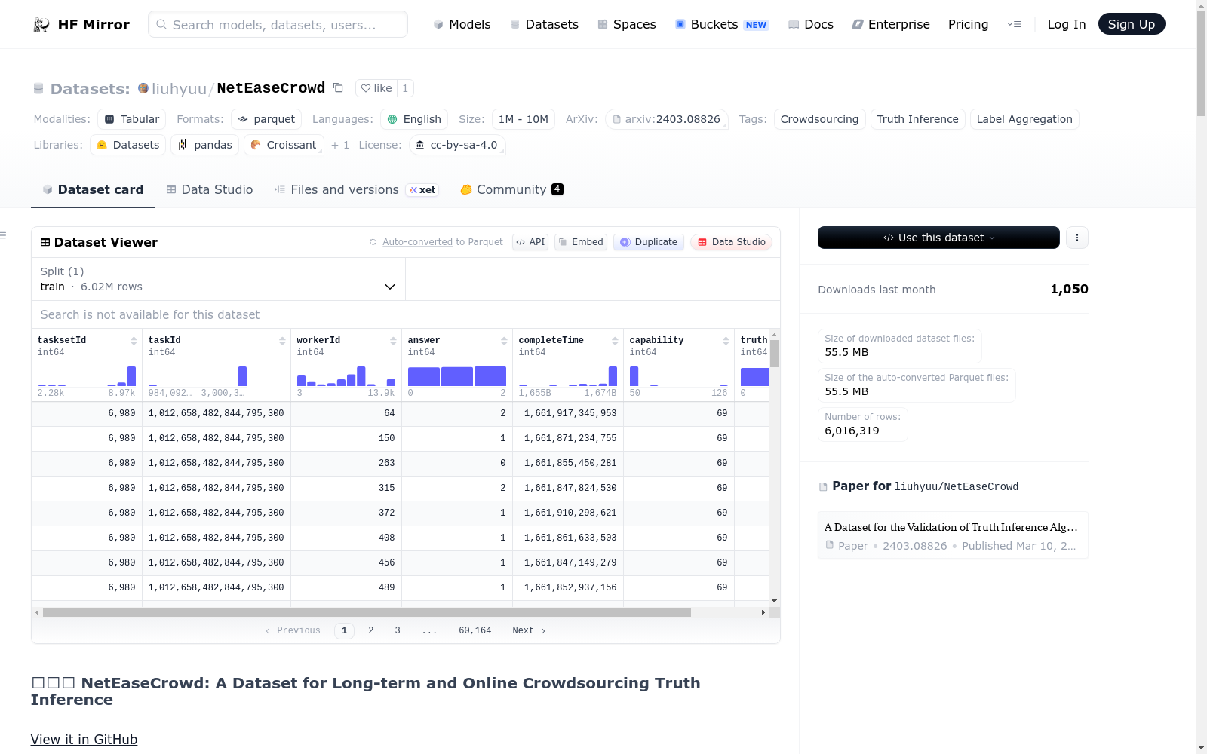
Task: Click the Tabular modality tag
Action: tap(131, 119)
